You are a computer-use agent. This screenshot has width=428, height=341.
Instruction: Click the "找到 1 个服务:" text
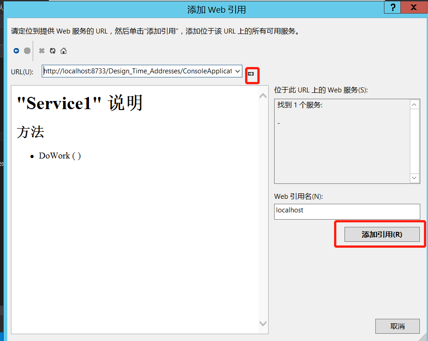300,105
